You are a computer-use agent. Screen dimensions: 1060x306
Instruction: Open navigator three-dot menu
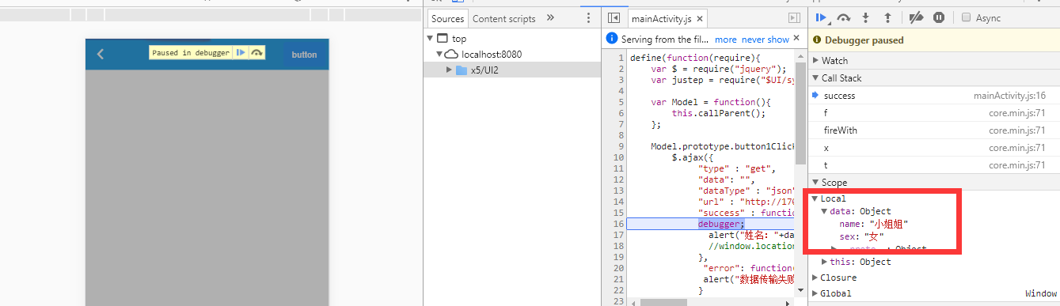pos(588,18)
